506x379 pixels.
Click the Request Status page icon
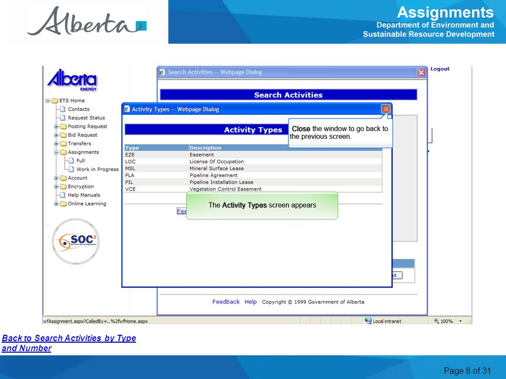coord(63,117)
